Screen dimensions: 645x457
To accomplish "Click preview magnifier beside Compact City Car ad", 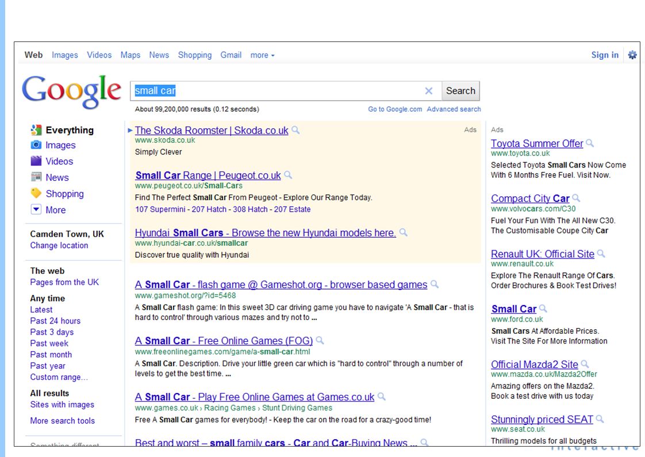I will point(577,198).
